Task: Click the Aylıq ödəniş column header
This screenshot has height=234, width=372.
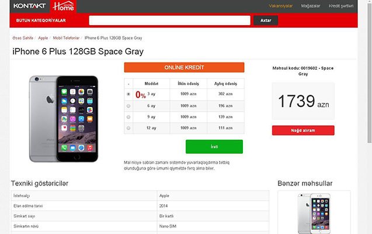Action: coord(225,84)
